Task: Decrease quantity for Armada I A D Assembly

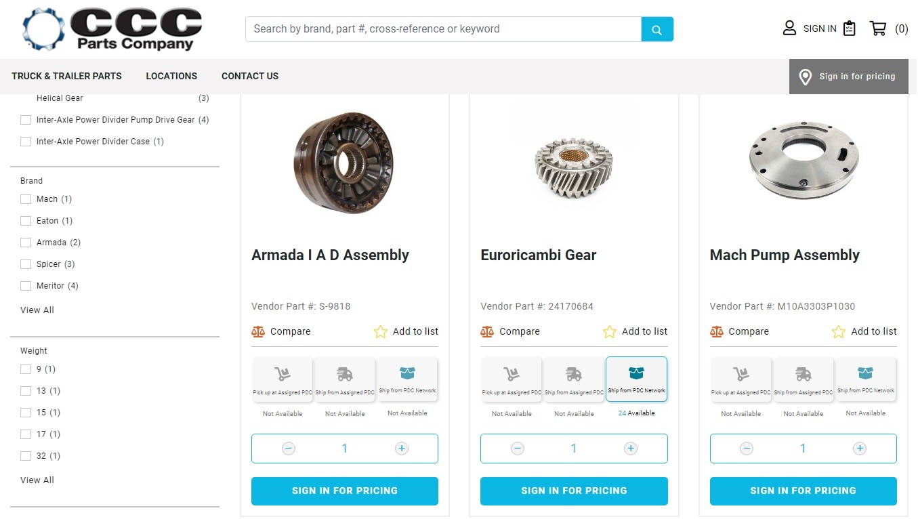Action: (x=289, y=449)
